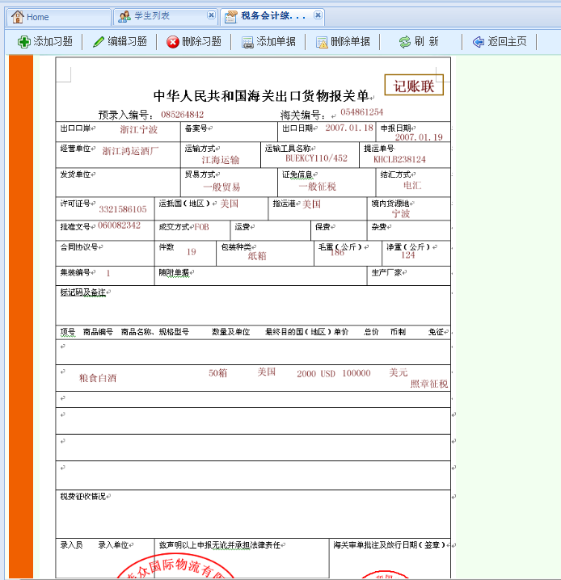The image size is (561, 580).
Task: Click the green refresh arrows icon
Action: click(405, 42)
